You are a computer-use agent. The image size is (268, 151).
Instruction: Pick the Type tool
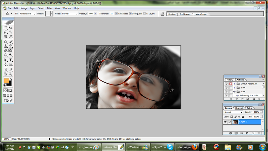11,60
